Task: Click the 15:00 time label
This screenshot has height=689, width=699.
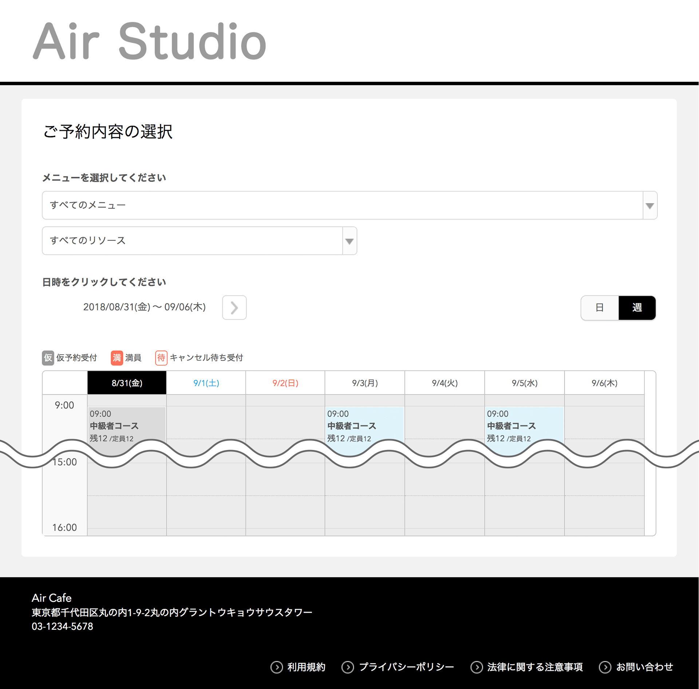Action: [x=65, y=462]
